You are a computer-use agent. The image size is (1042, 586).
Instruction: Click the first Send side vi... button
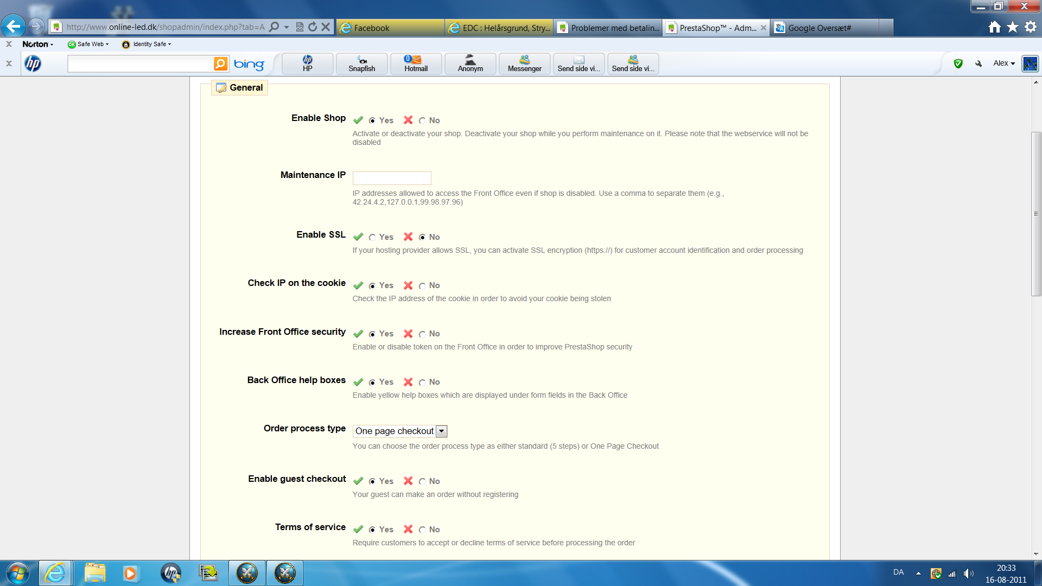pos(579,63)
